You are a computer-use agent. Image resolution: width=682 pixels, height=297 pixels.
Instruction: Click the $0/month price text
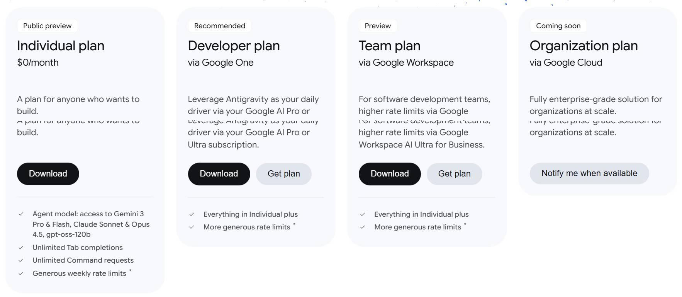click(x=38, y=63)
